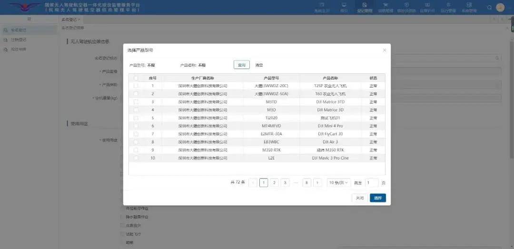514x249 pixels.
Task: Collapse sidebar with the hamburger icon
Action: coord(29,20)
